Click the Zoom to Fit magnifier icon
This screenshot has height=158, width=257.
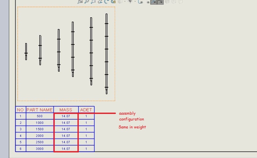[80, 2]
